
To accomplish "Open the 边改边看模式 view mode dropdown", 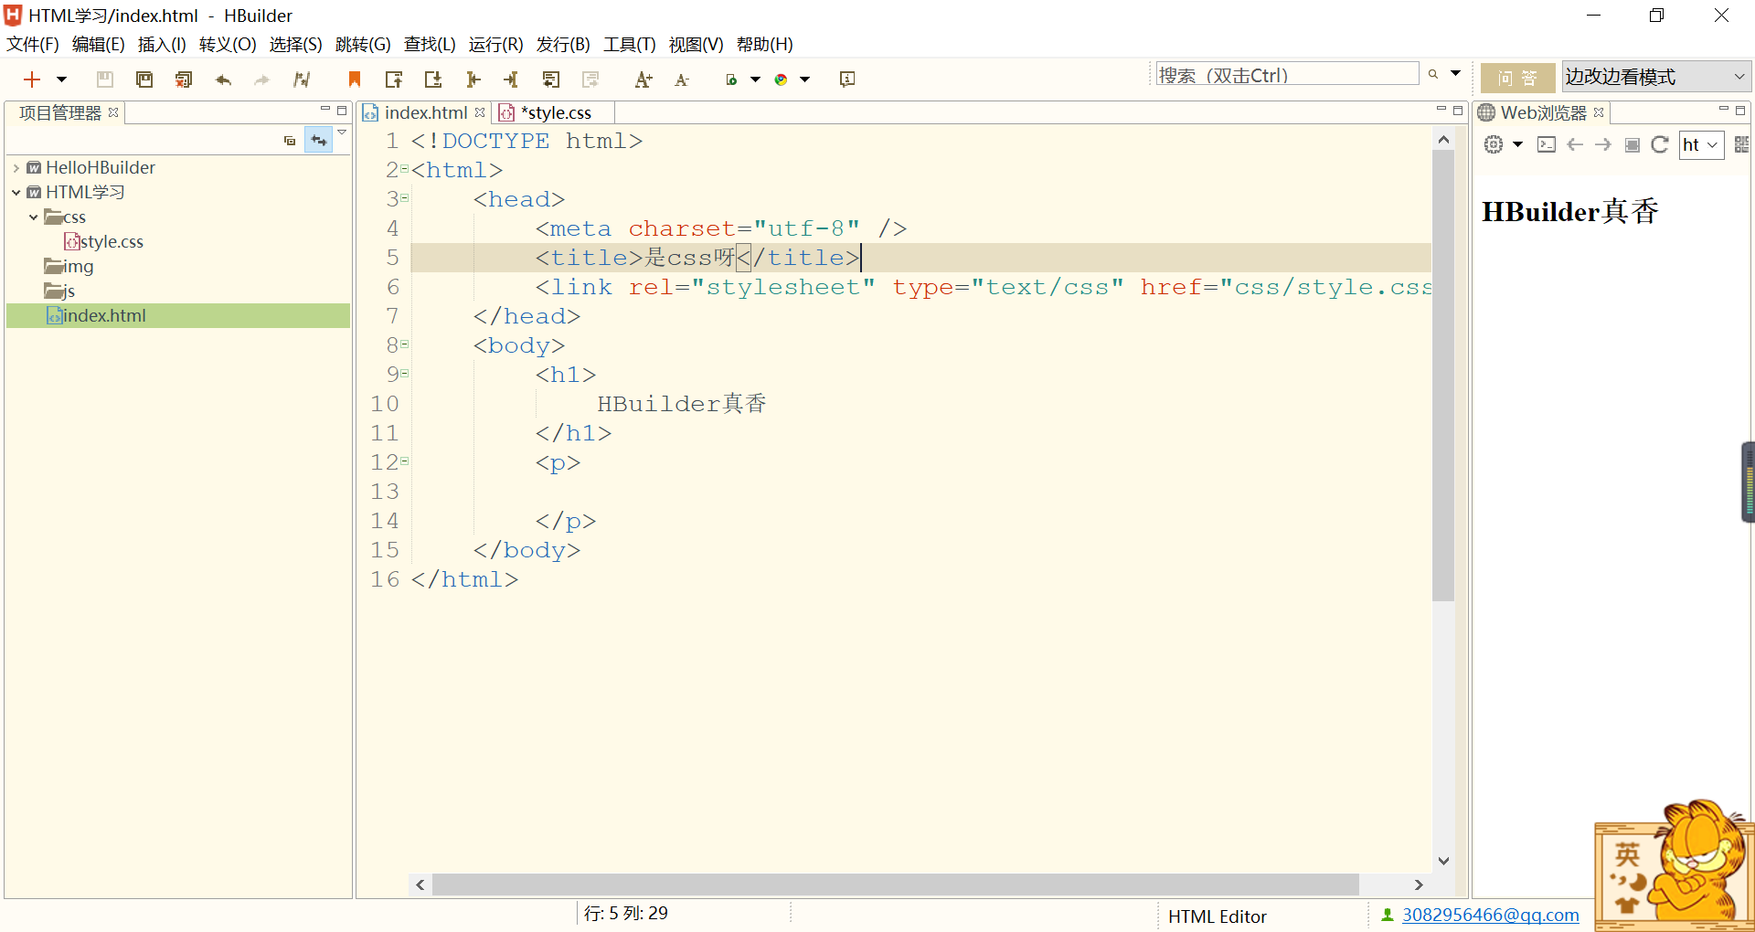I will pyautogui.click(x=1656, y=77).
